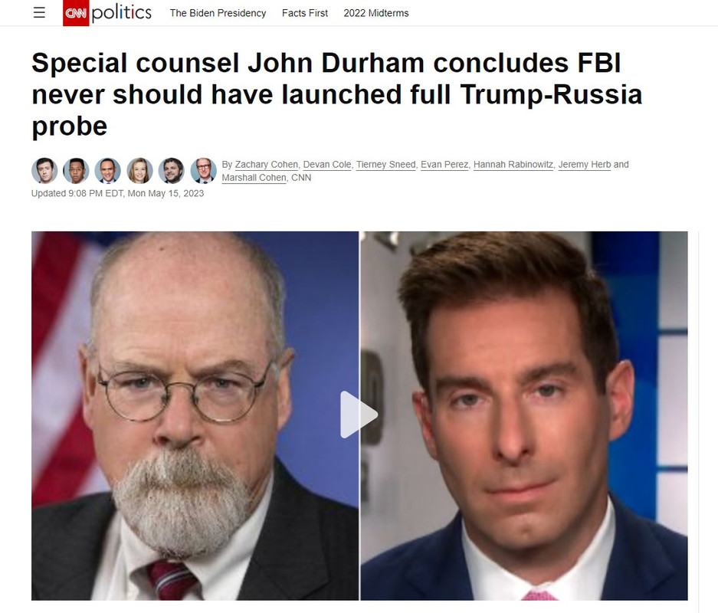Click the CNN logo
The height and width of the screenshot is (613, 718).
pyautogui.click(x=76, y=13)
